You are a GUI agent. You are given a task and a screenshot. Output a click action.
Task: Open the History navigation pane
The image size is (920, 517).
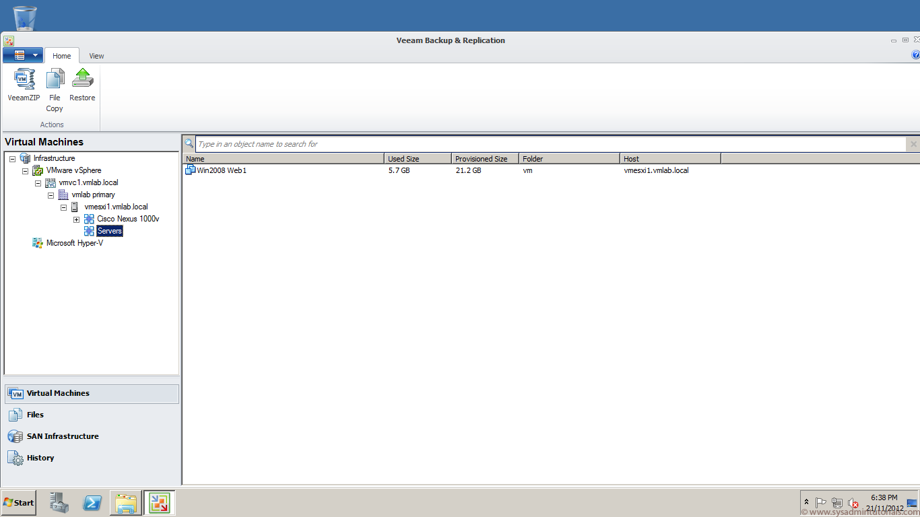(x=92, y=458)
